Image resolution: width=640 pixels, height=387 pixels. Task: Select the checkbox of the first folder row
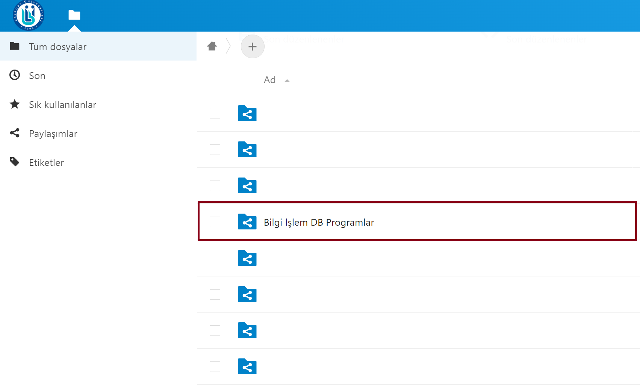click(x=215, y=113)
